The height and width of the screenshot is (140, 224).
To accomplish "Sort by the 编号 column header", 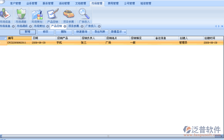I will (x=19, y=38).
